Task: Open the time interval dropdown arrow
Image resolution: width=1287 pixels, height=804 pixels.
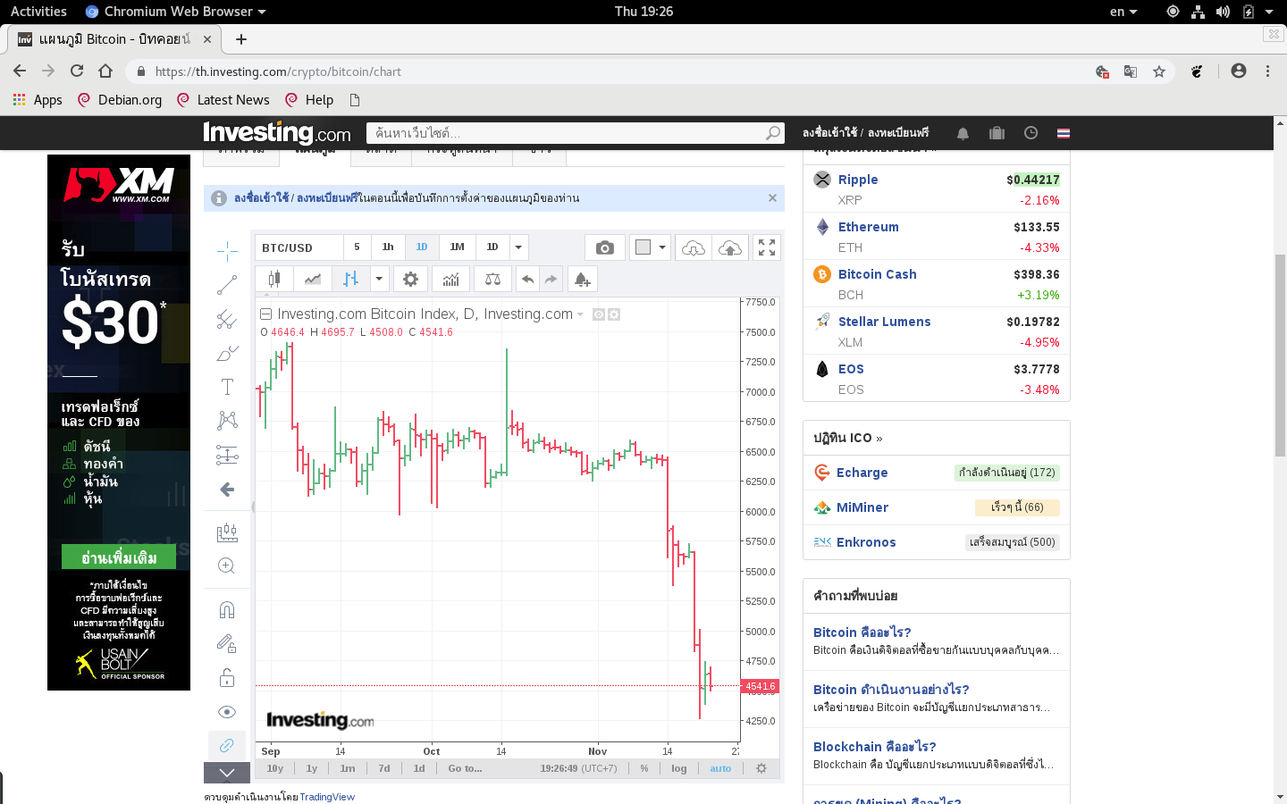Action: pyautogui.click(x=518, y=247)
